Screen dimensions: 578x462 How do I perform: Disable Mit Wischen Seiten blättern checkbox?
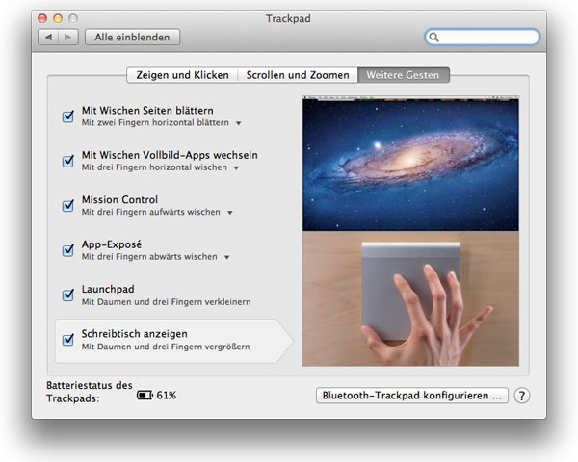[68, 116]
